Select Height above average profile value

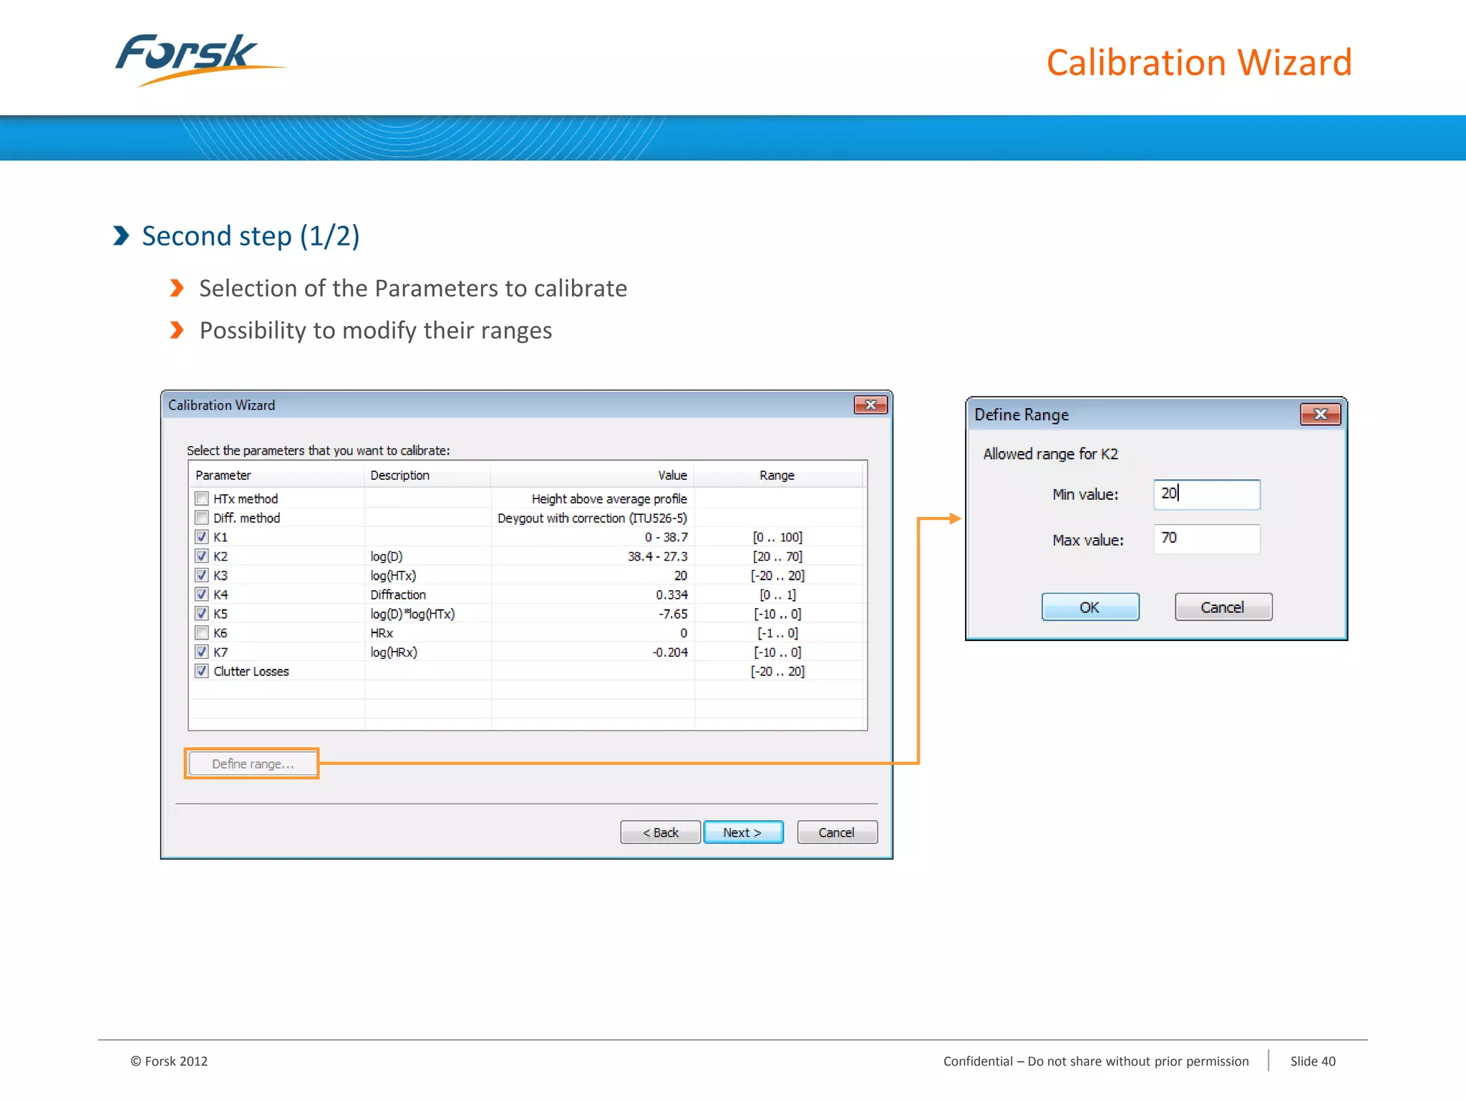click(x=609, y=498)
